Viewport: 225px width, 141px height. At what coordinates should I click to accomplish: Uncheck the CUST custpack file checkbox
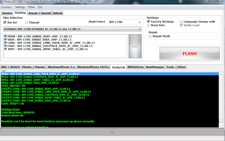coord(6,46)
